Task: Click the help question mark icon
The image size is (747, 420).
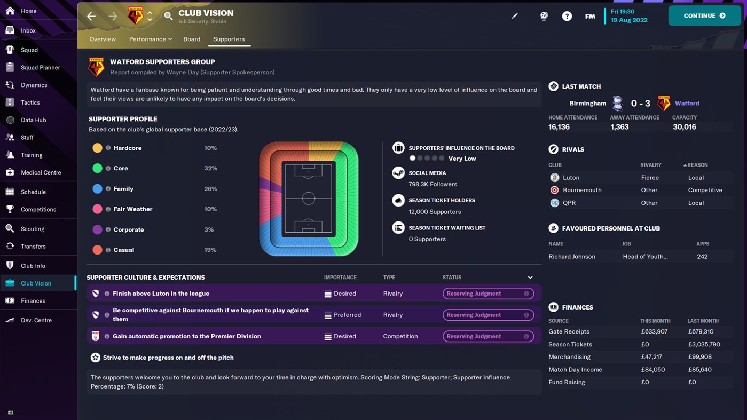Action: (x=567, y=16)
